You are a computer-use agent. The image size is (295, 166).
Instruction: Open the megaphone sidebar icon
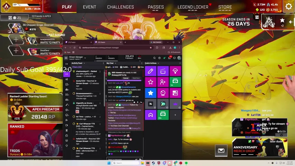click(x=67, y=79)
